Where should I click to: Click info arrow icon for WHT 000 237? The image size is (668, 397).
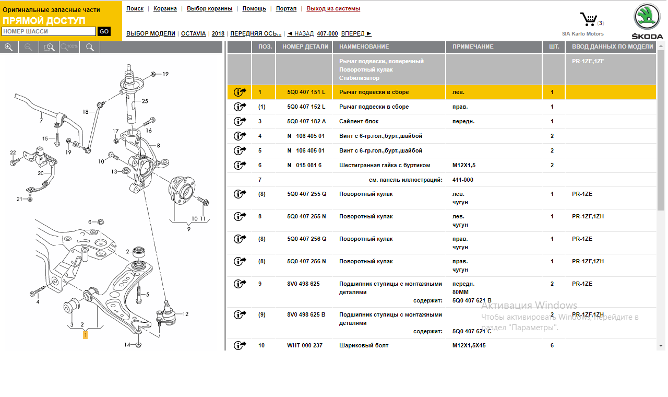[240, 345]
